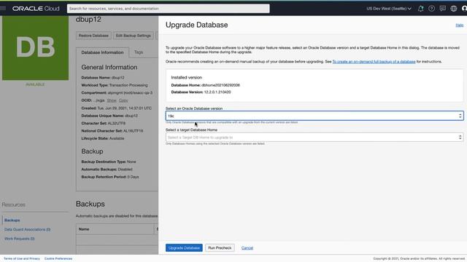
Task: Open the on-demand full backup instructions link
Action: 374,61
